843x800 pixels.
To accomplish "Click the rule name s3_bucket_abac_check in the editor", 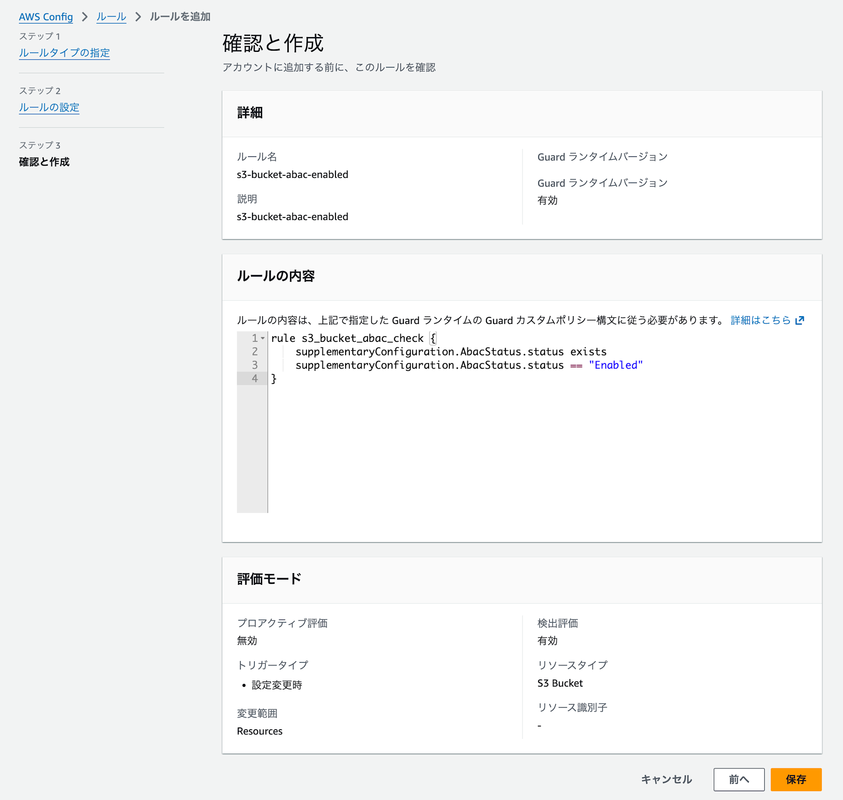I will [x=362, y=338].
